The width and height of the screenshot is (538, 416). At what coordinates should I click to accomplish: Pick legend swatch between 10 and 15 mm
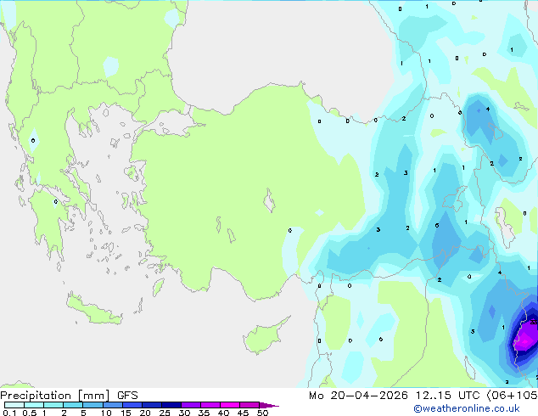click(112, 405)
